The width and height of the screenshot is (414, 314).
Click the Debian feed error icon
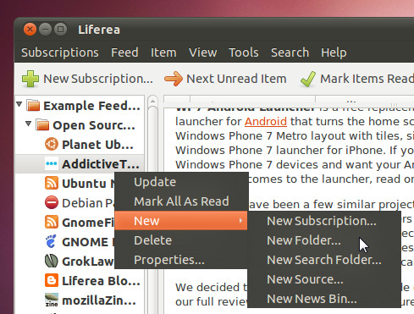coord(52,202)
